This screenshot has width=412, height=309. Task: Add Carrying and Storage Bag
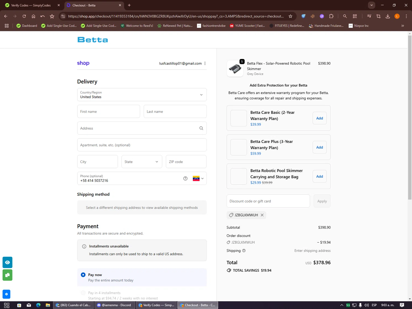click(319, 176)
